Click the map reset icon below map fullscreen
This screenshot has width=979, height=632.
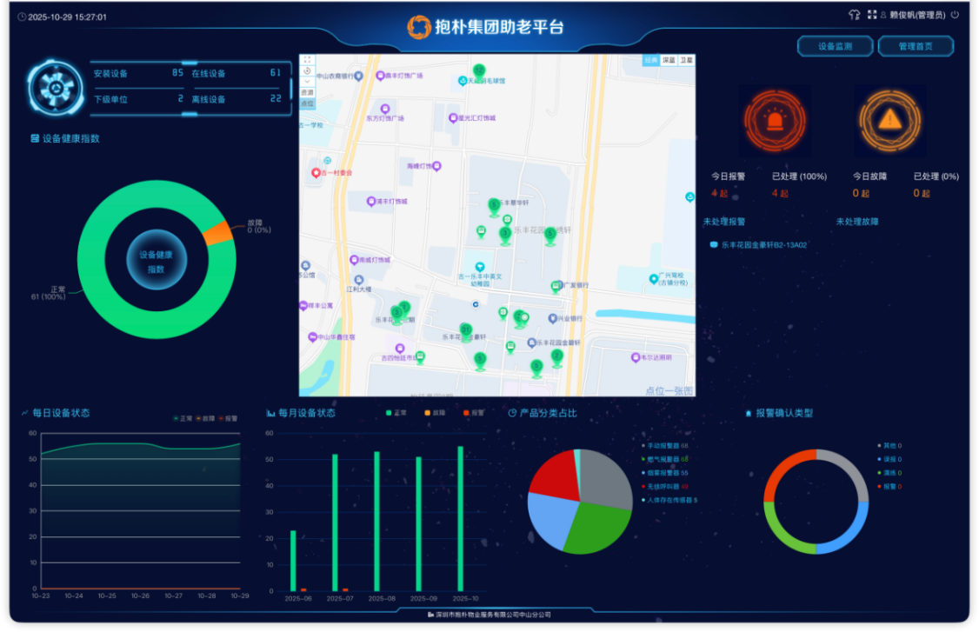click(x=307, y=70)
